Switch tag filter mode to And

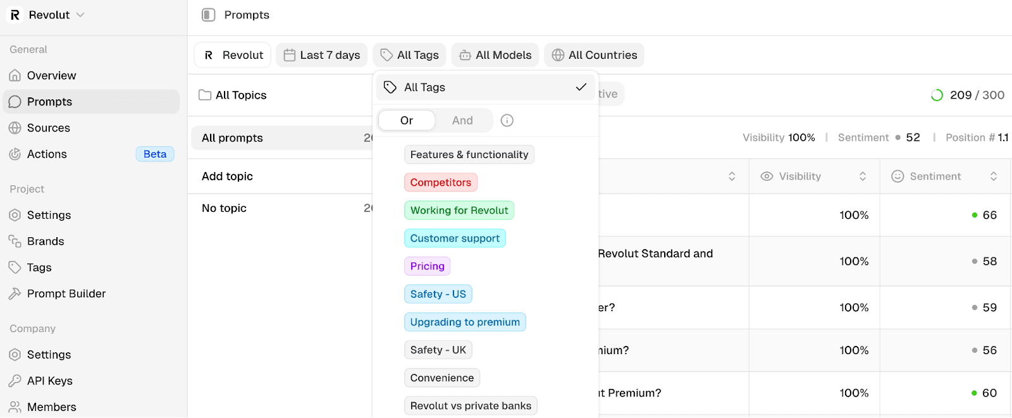462,120
